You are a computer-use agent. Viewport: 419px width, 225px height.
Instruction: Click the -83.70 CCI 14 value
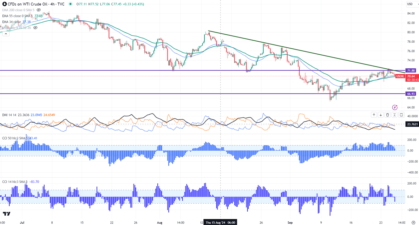[34, 182]
